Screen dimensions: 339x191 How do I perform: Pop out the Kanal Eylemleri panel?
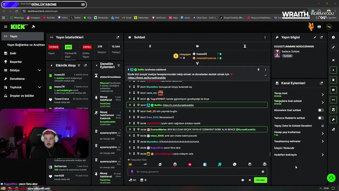321,83
